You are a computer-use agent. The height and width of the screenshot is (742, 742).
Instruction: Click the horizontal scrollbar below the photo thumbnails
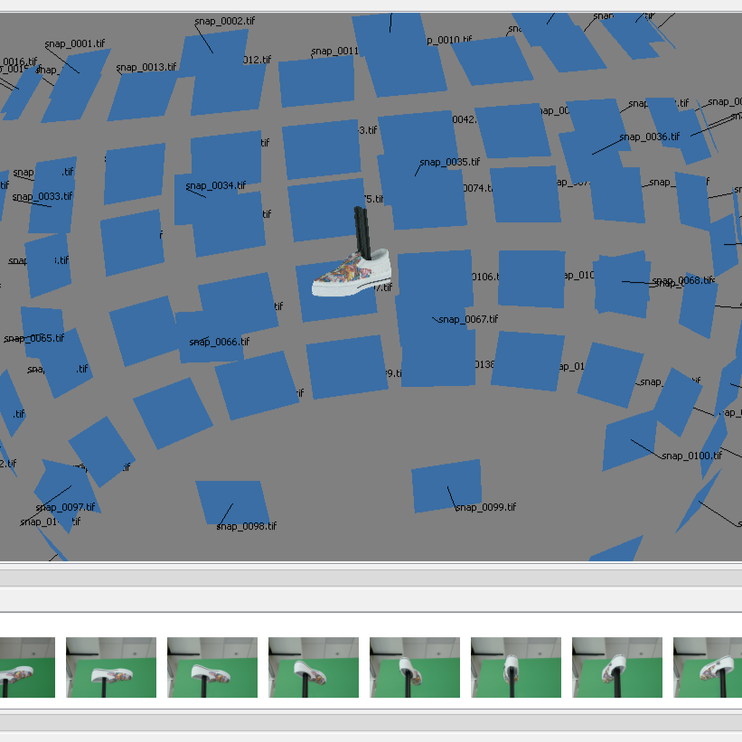(371, 723)
